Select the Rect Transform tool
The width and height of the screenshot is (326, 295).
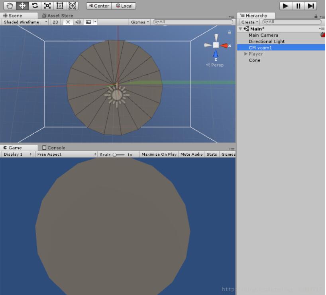60,6
